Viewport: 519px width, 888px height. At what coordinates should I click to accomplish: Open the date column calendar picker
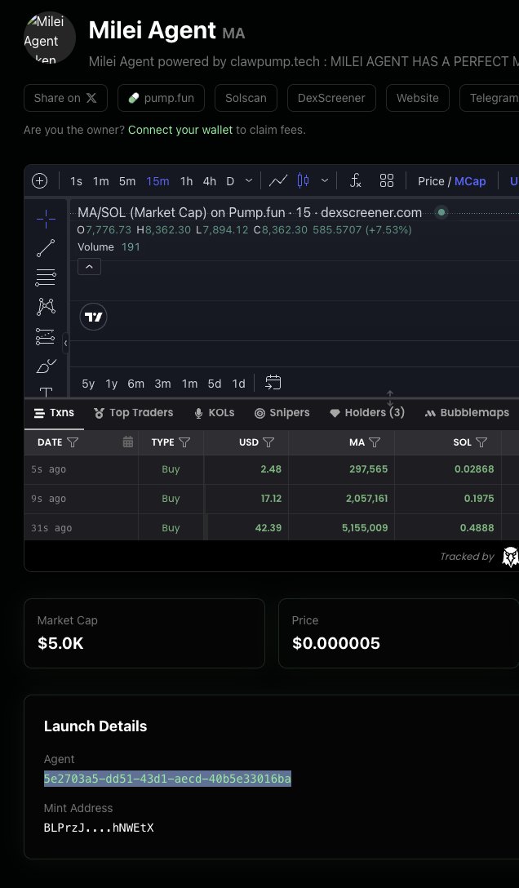coord(128,442)
